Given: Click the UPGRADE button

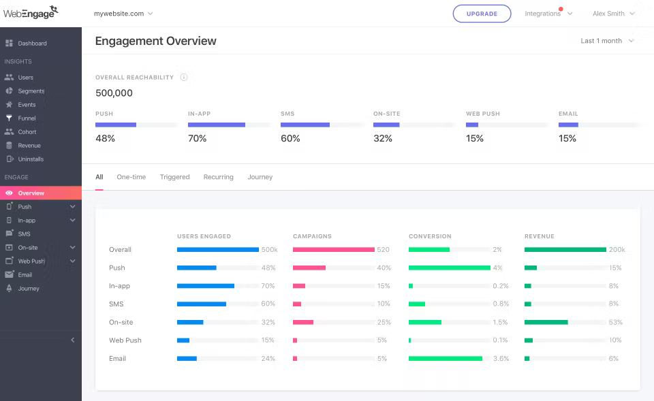Looking at the screenshot, I should click(x=482, y=14).
